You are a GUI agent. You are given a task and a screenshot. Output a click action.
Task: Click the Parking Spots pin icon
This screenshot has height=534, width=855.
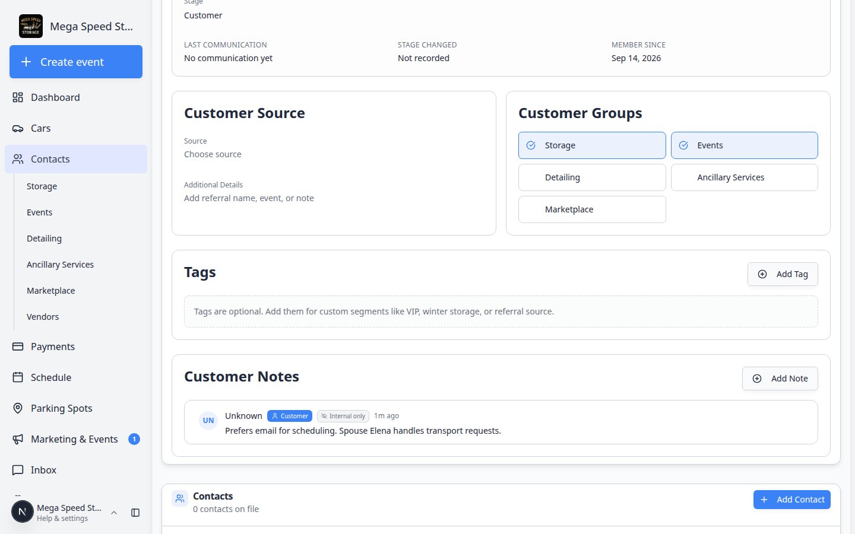coord(18,408)
